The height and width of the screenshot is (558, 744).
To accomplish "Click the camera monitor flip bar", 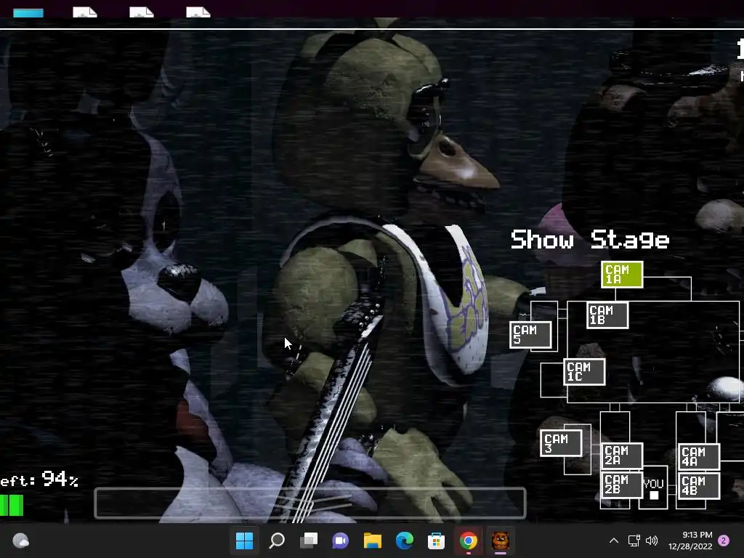I will click(310, 503).
